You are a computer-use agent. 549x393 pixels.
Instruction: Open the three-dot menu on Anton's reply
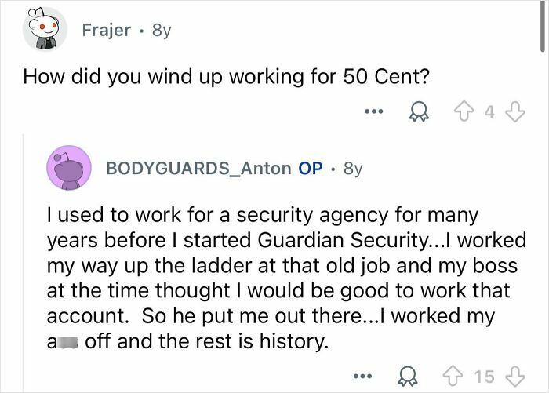click(362, 377)
